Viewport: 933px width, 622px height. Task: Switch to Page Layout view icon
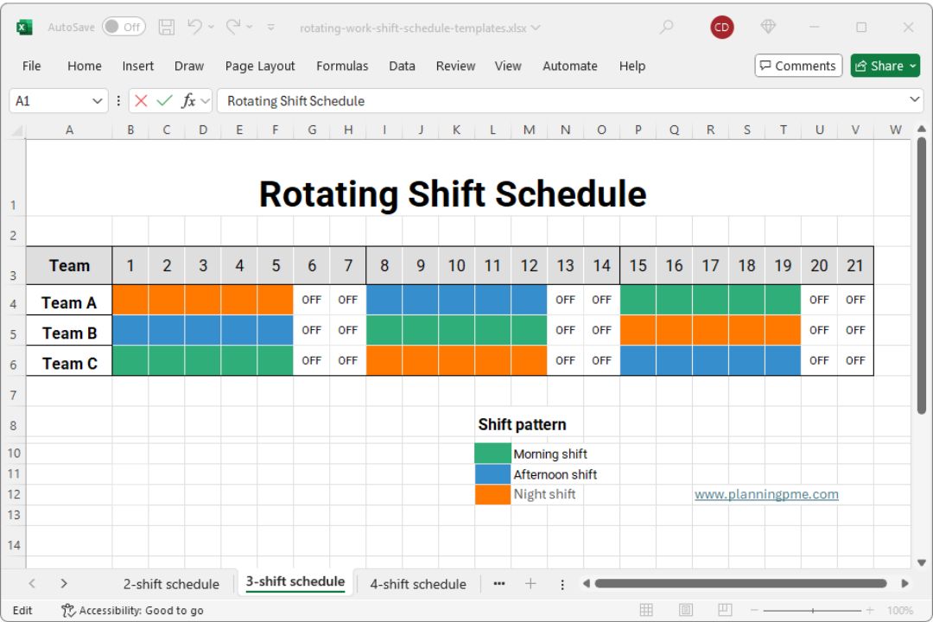click(686, 610)
